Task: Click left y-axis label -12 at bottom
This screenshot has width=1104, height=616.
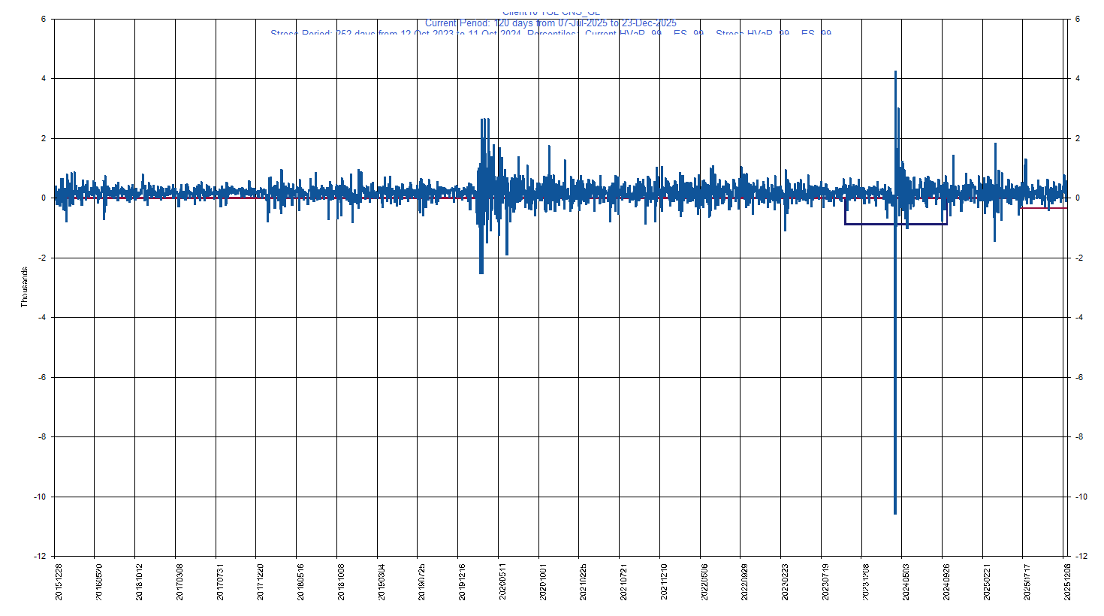Action: click(39, 556)
